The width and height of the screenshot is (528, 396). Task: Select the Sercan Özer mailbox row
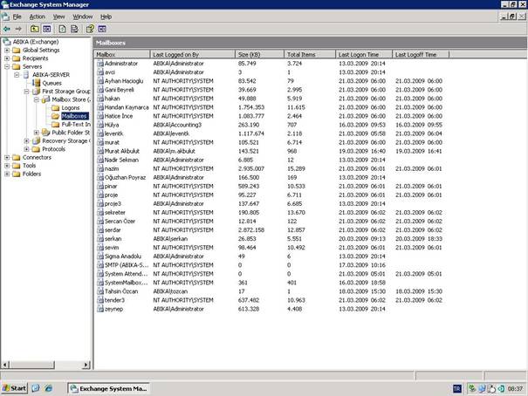click(273, 221)
